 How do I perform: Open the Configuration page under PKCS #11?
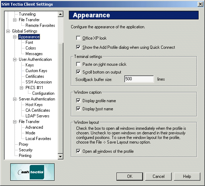[x=43, y=93]
